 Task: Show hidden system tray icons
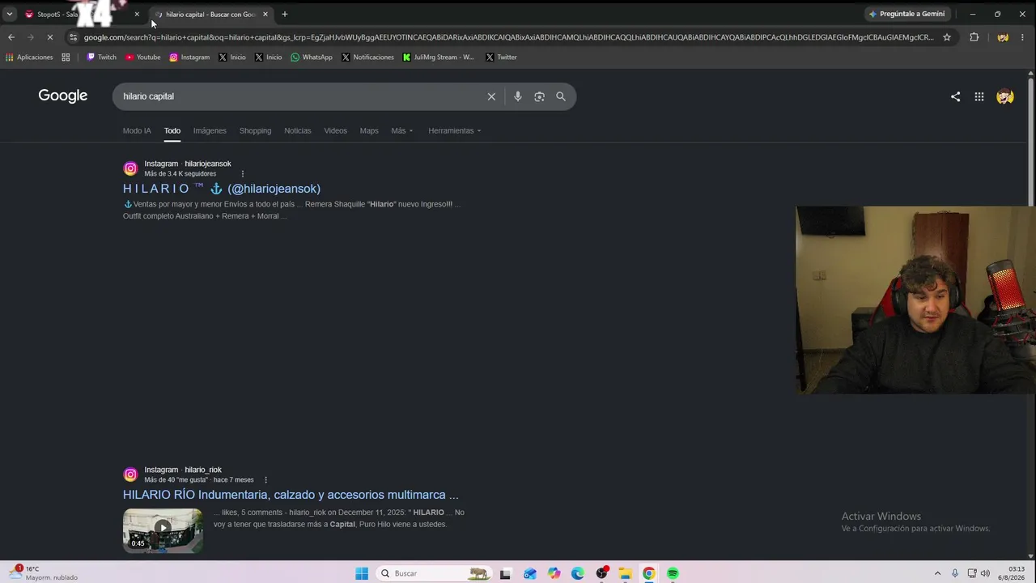pyautogui.click(x=937, y=573)
